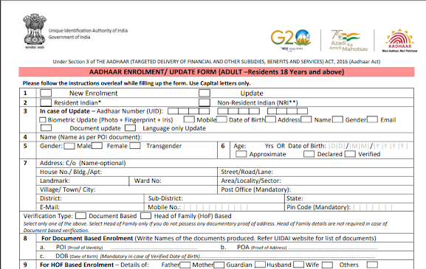Click the Area/Locality/Sector field
This screenshot has width=426, height=269.
(x=316, y=181)
